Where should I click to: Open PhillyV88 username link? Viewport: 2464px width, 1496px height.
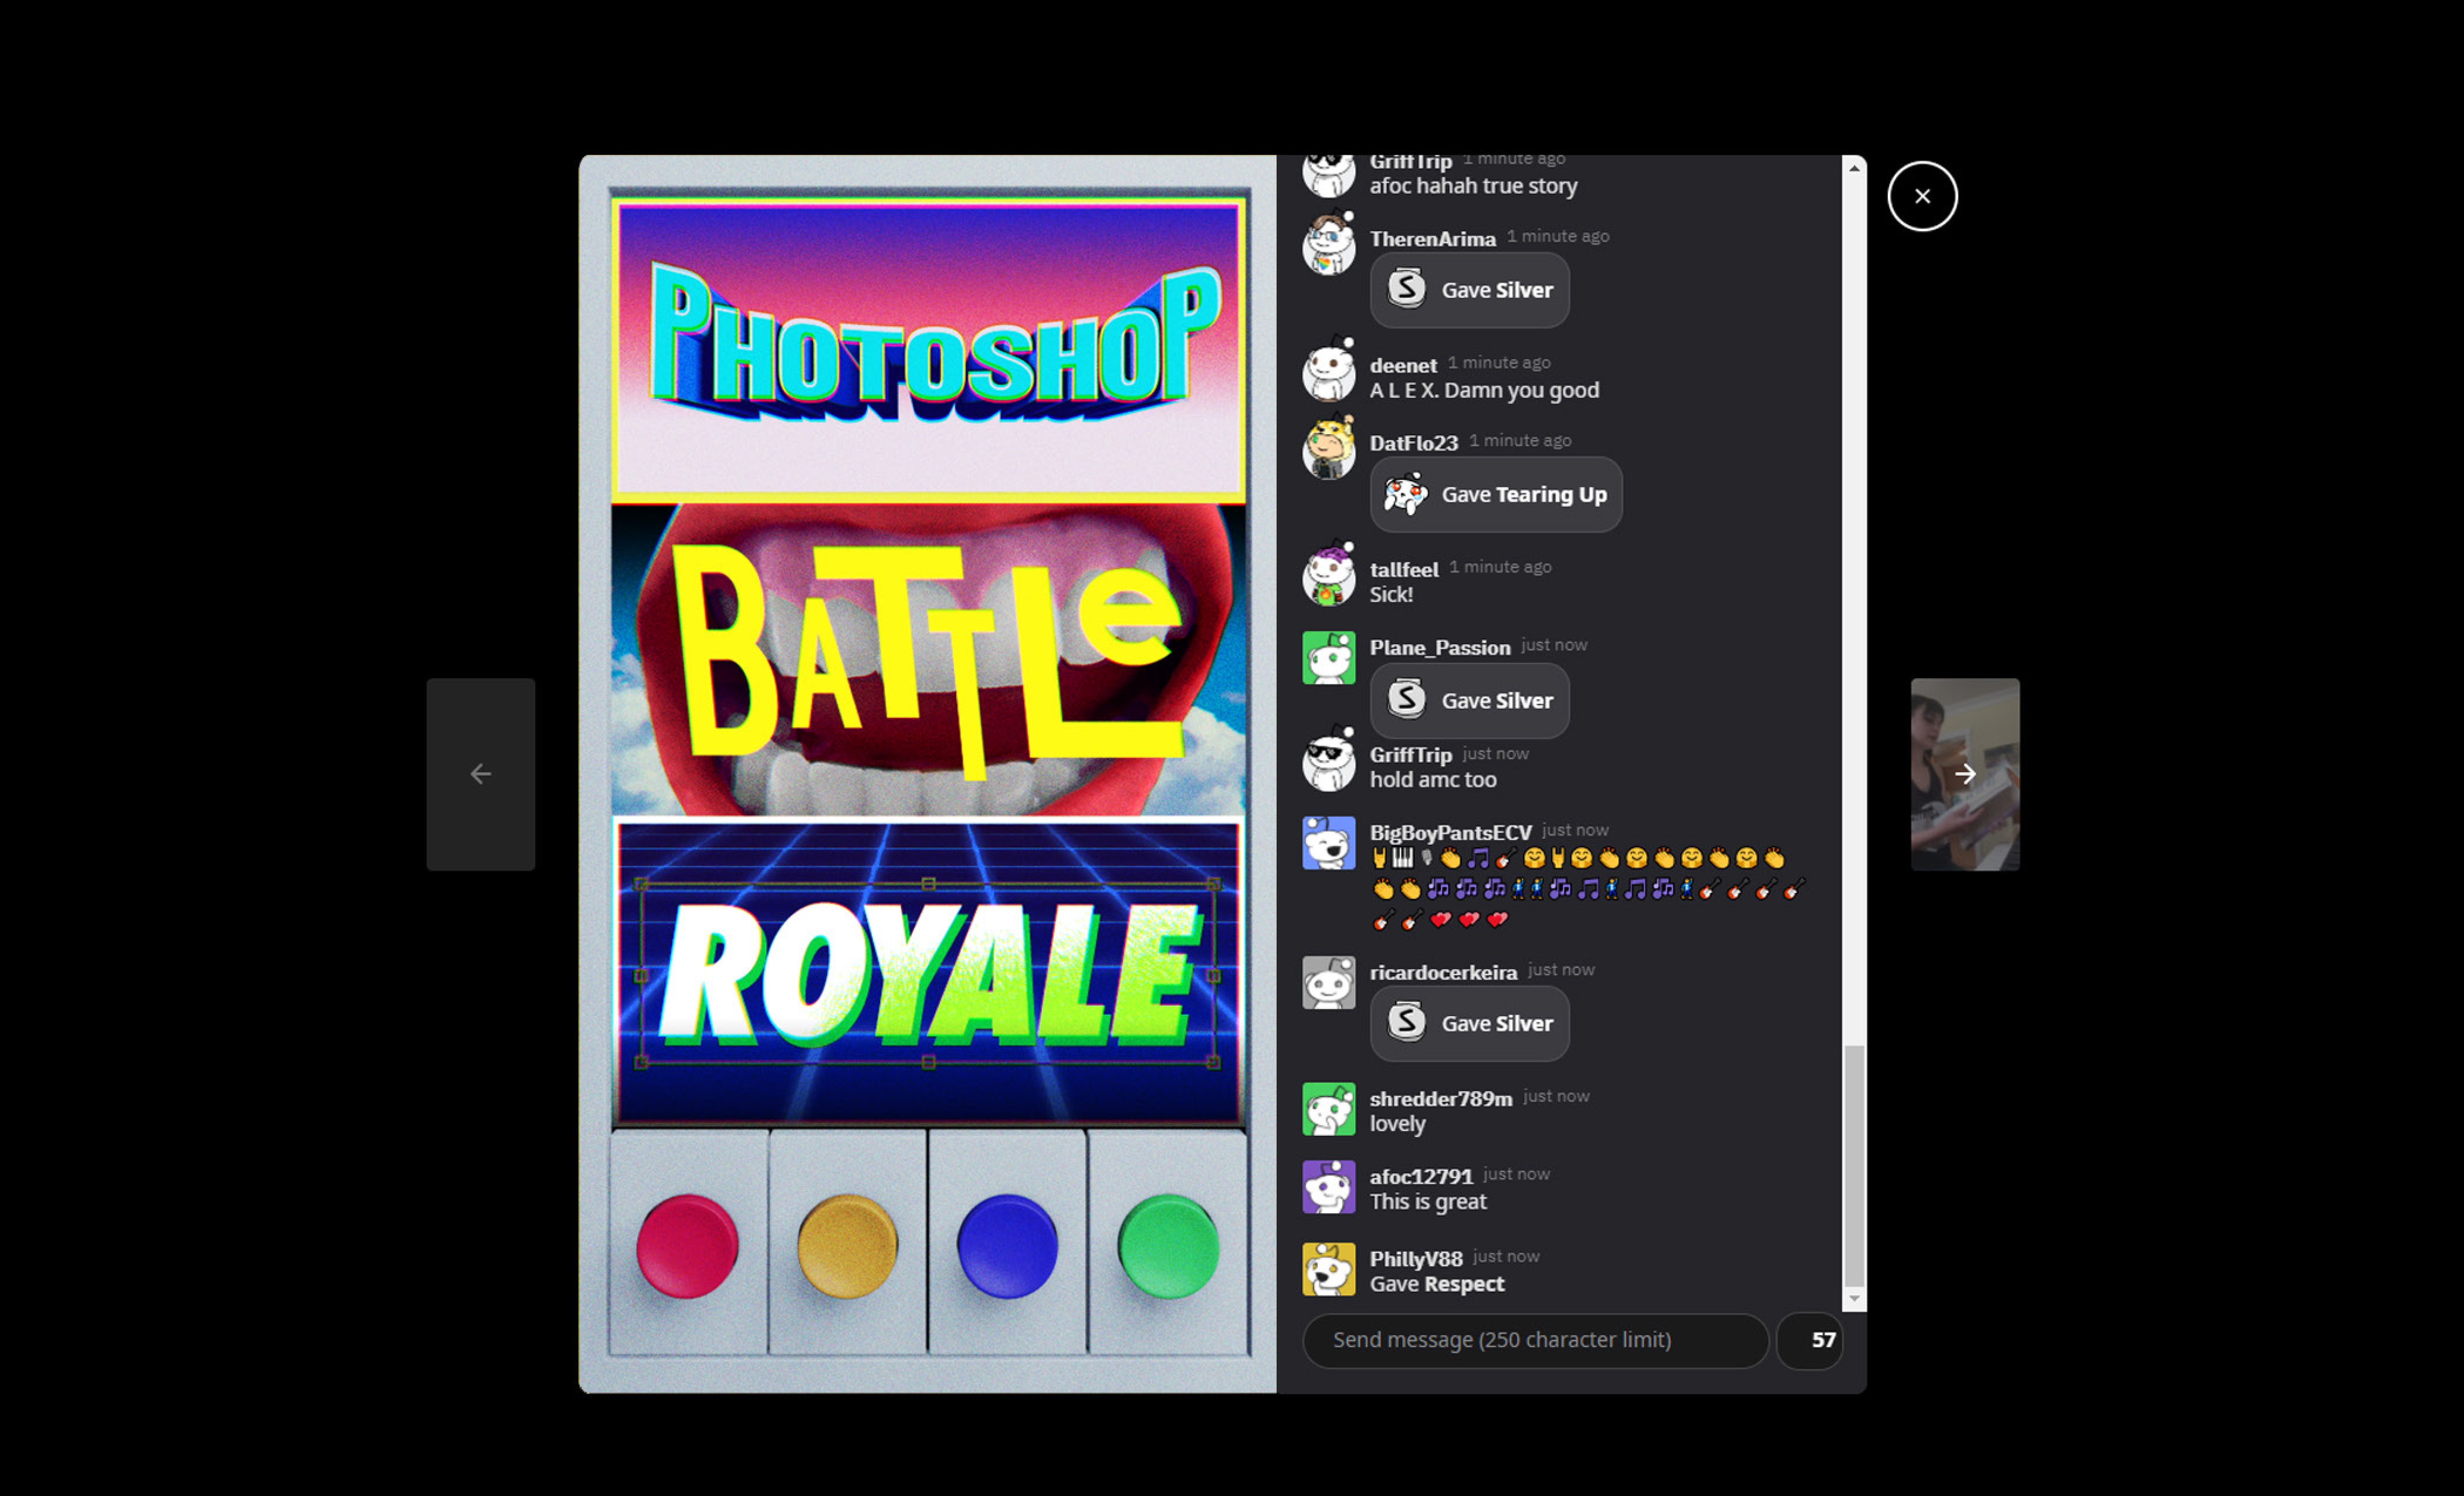click(1415, 1258)
